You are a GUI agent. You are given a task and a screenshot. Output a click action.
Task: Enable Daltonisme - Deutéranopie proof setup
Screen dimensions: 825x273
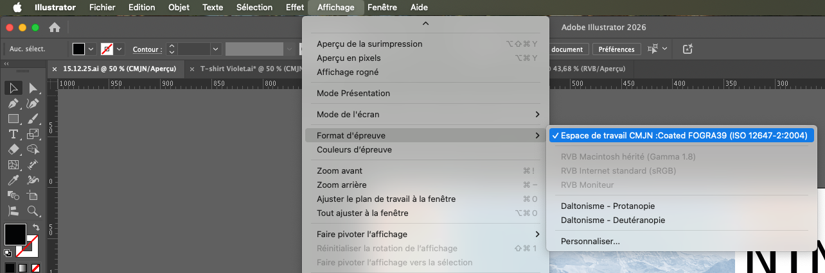point(612,220)
